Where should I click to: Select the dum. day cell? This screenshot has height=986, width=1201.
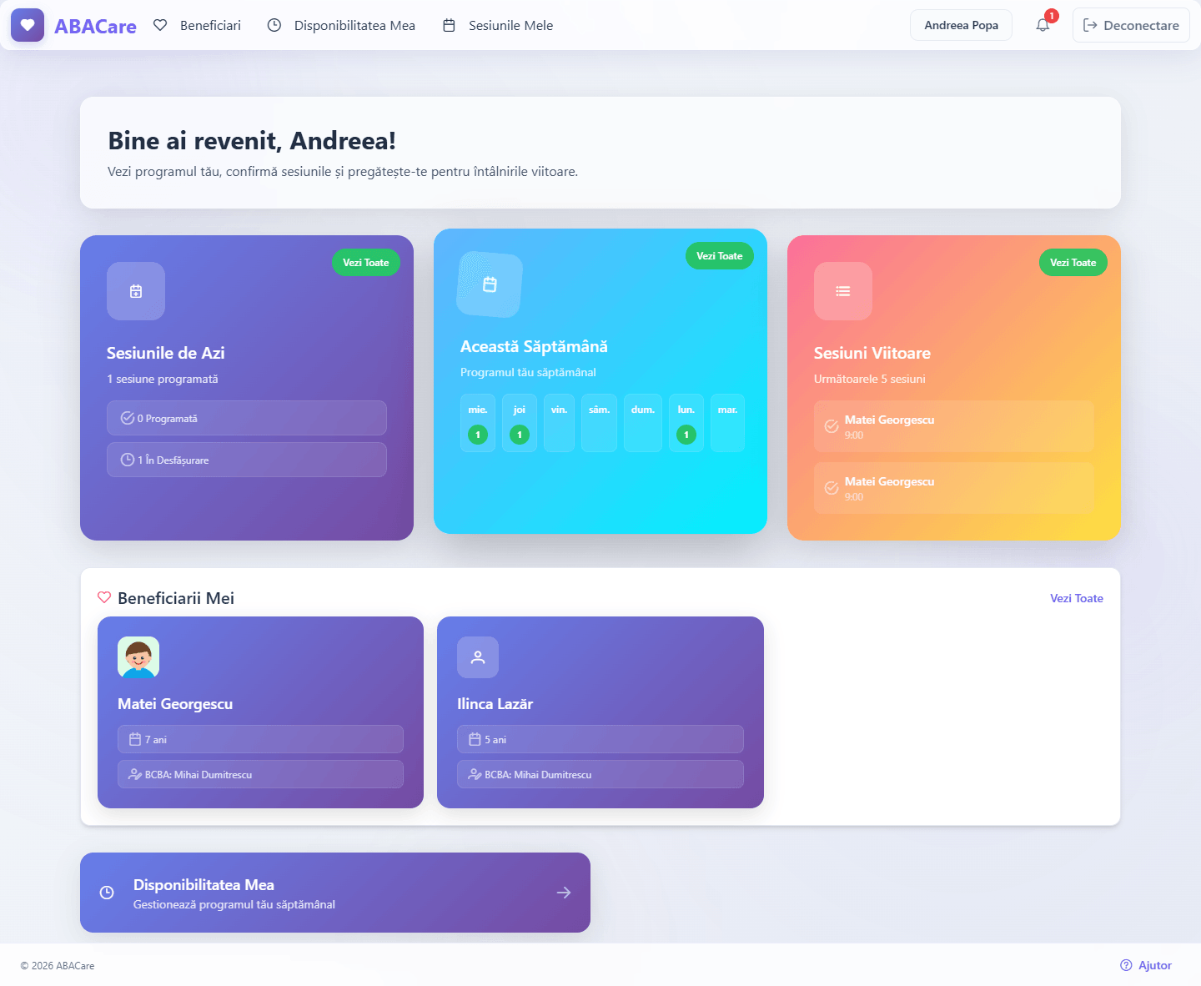pos(643,423)
